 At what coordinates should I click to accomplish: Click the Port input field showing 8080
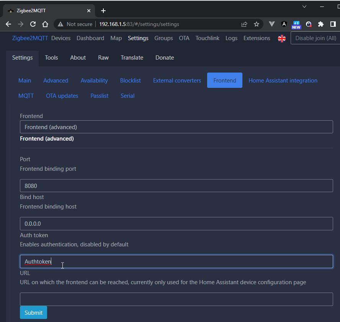176,186
